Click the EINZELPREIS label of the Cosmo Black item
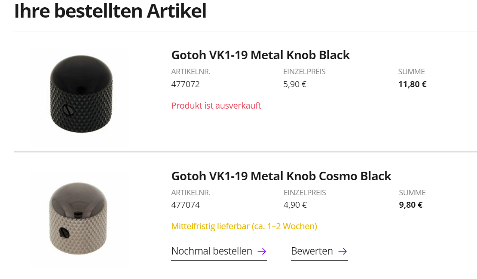Screen dimensions: 477x279 tap(305, 193)
